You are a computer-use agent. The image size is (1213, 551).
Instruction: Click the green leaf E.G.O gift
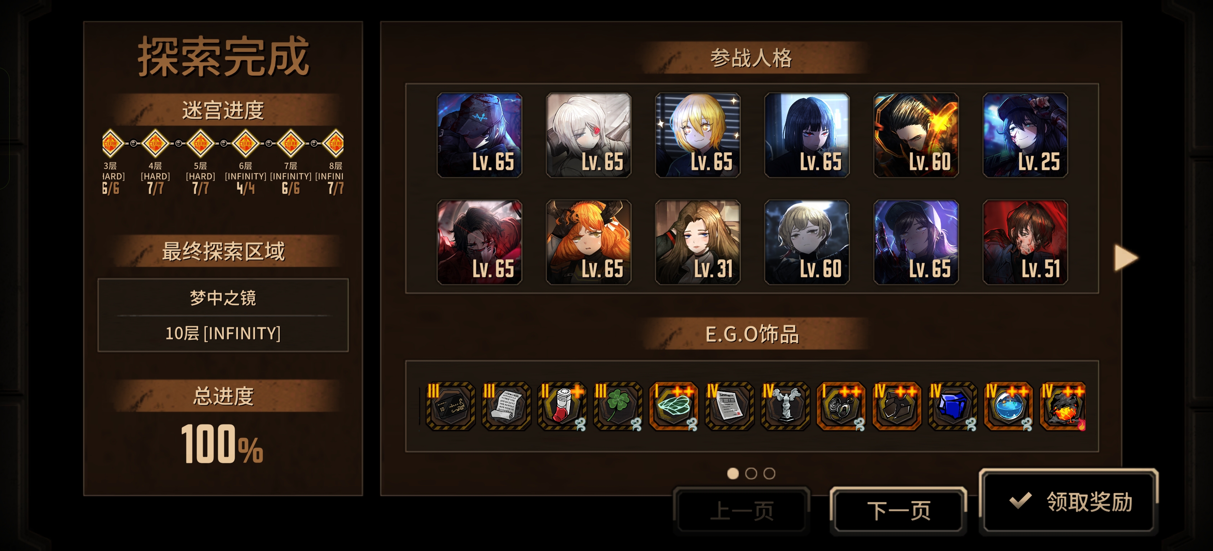[674, 406]
